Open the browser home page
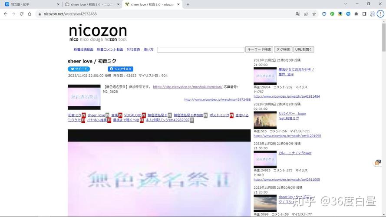 click(30, 14)
